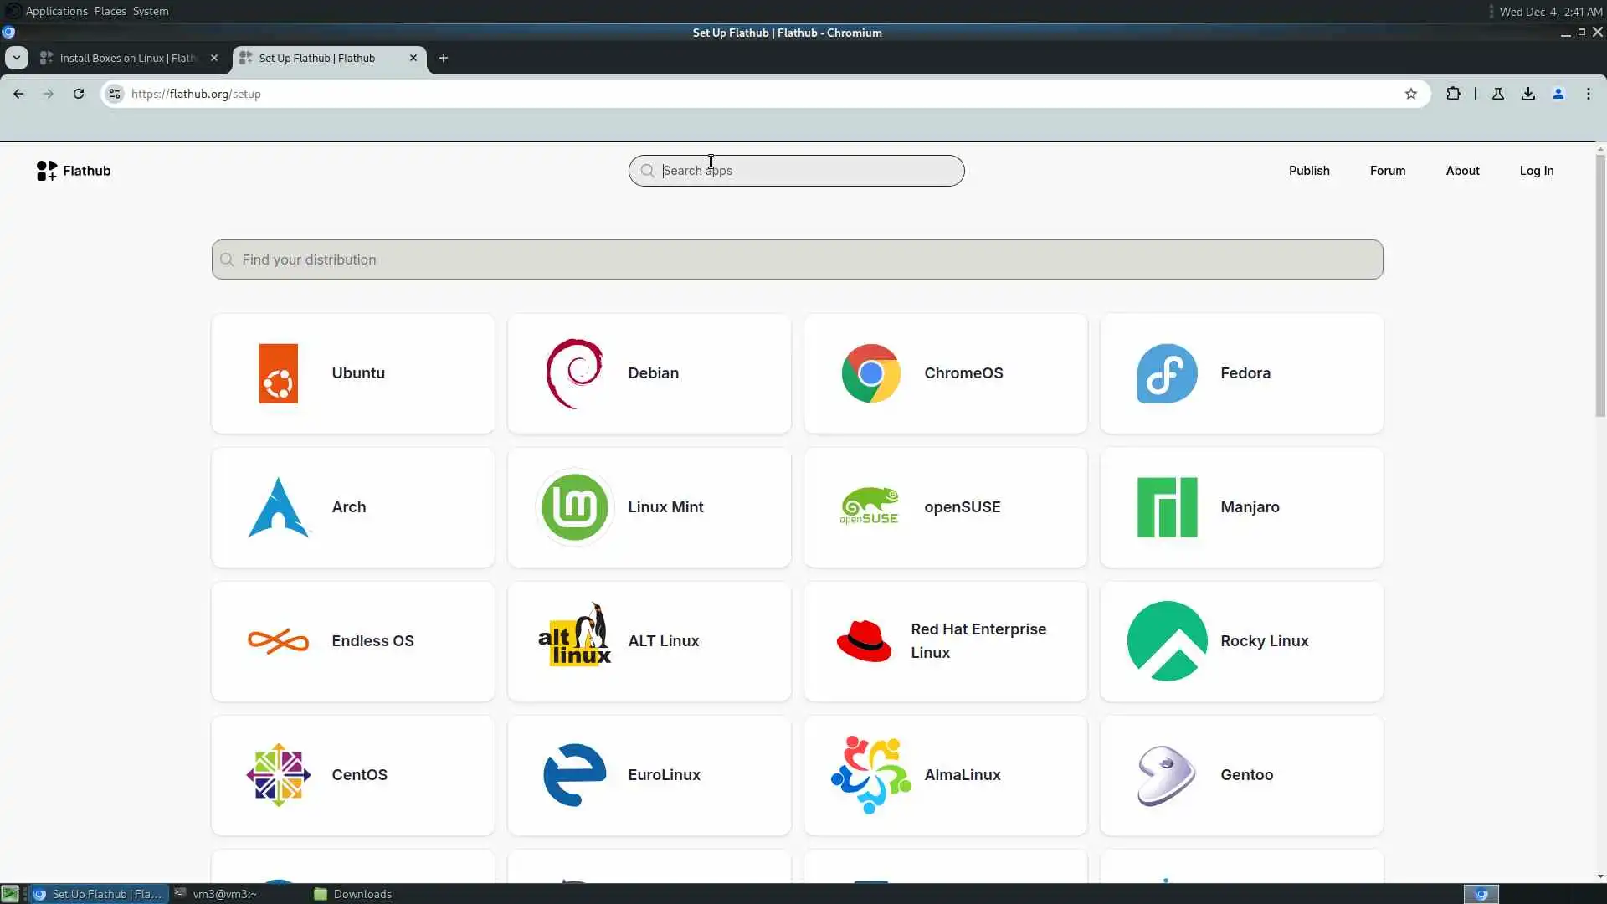
Task: Bookmark this page with the star icon
Action: [1410, 94]
